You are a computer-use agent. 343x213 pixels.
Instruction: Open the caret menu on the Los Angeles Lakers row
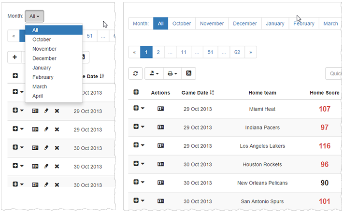(143, 145)
